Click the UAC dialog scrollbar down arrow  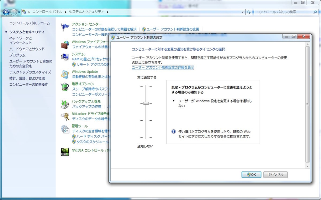[308, 166]
